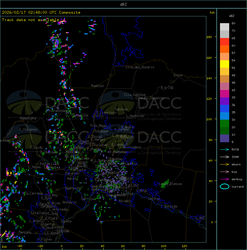Image resolution: width=247 pixels, height=250 pixels.
Task: Click the 'La_Carrera' map label
Action: (34, 193)
